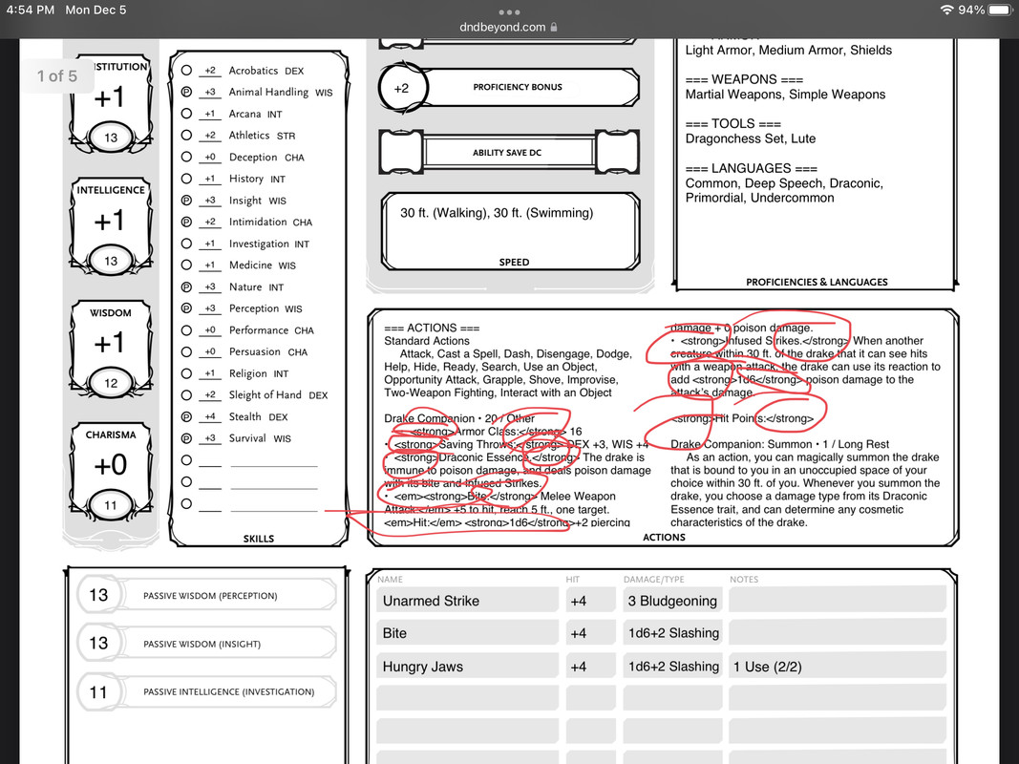
Task: Select the Constitution score 13
Action: point(111,138)
